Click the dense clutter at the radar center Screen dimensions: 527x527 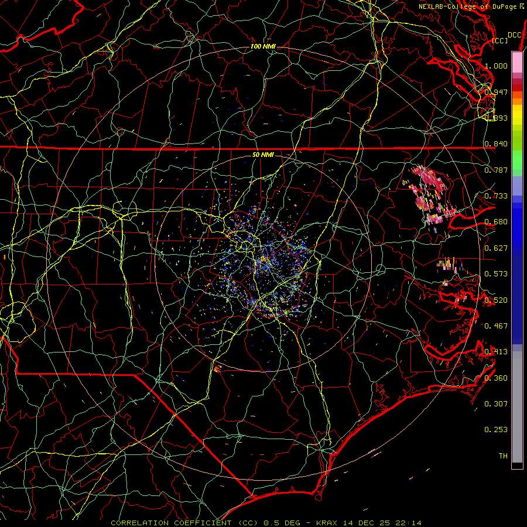264,261
